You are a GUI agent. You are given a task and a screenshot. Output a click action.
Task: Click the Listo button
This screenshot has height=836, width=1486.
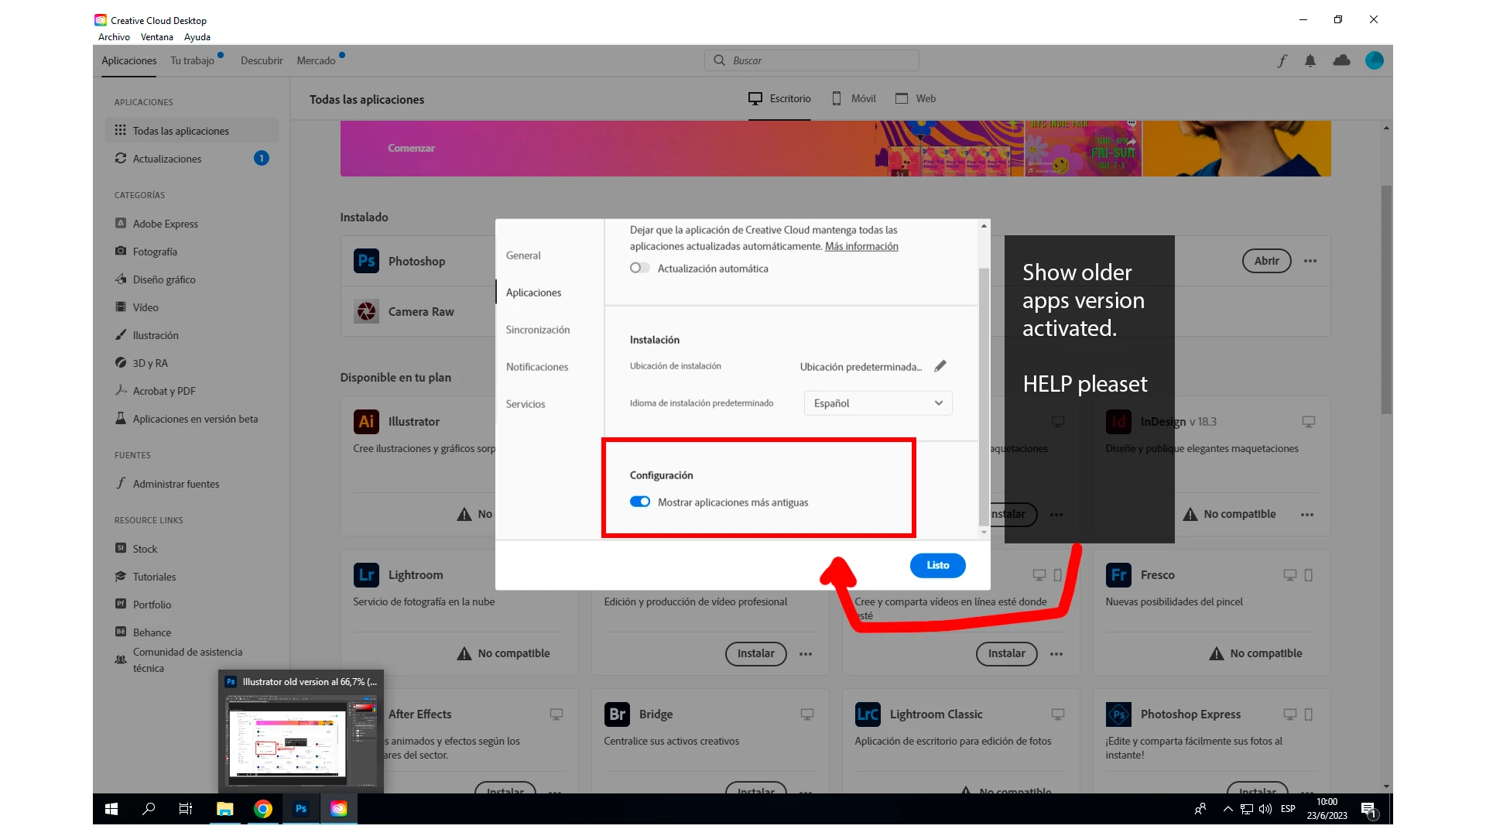point(937,565)
